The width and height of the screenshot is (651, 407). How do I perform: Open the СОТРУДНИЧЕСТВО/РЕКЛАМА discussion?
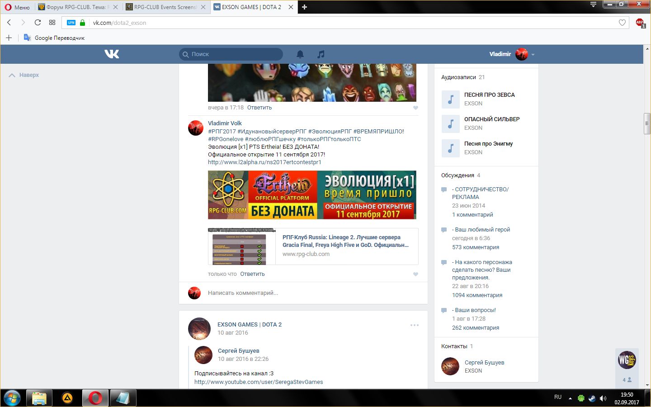tap(480, 193)
